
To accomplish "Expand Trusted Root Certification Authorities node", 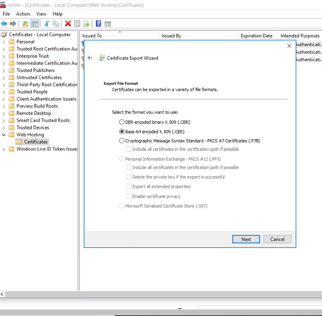I will 4,49.
